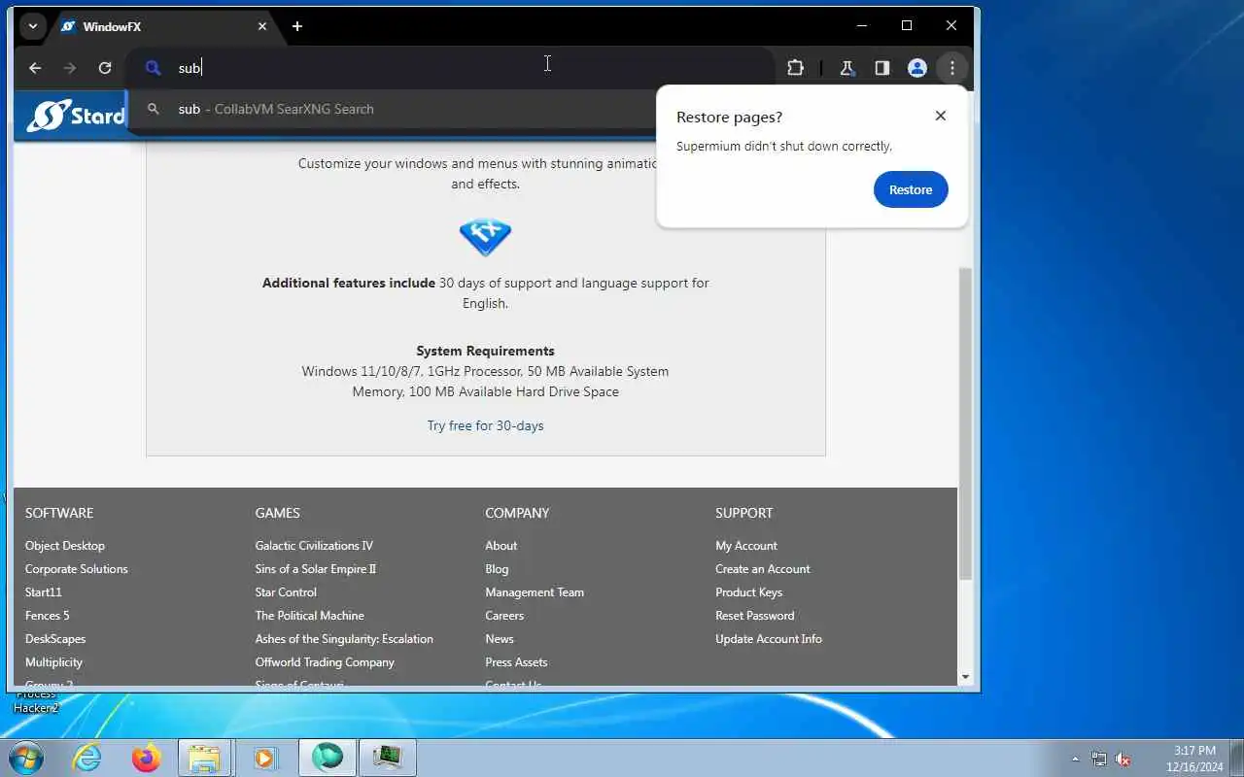Click the blue WindowFX diamond icon
Viewport: 1244px width, 777px height.
[485, 235]
